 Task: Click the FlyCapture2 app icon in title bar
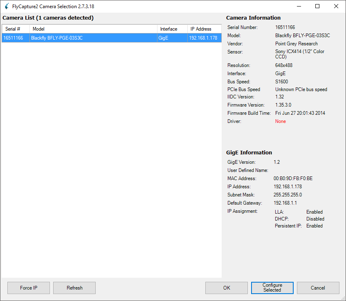click(x=7, y=6)
